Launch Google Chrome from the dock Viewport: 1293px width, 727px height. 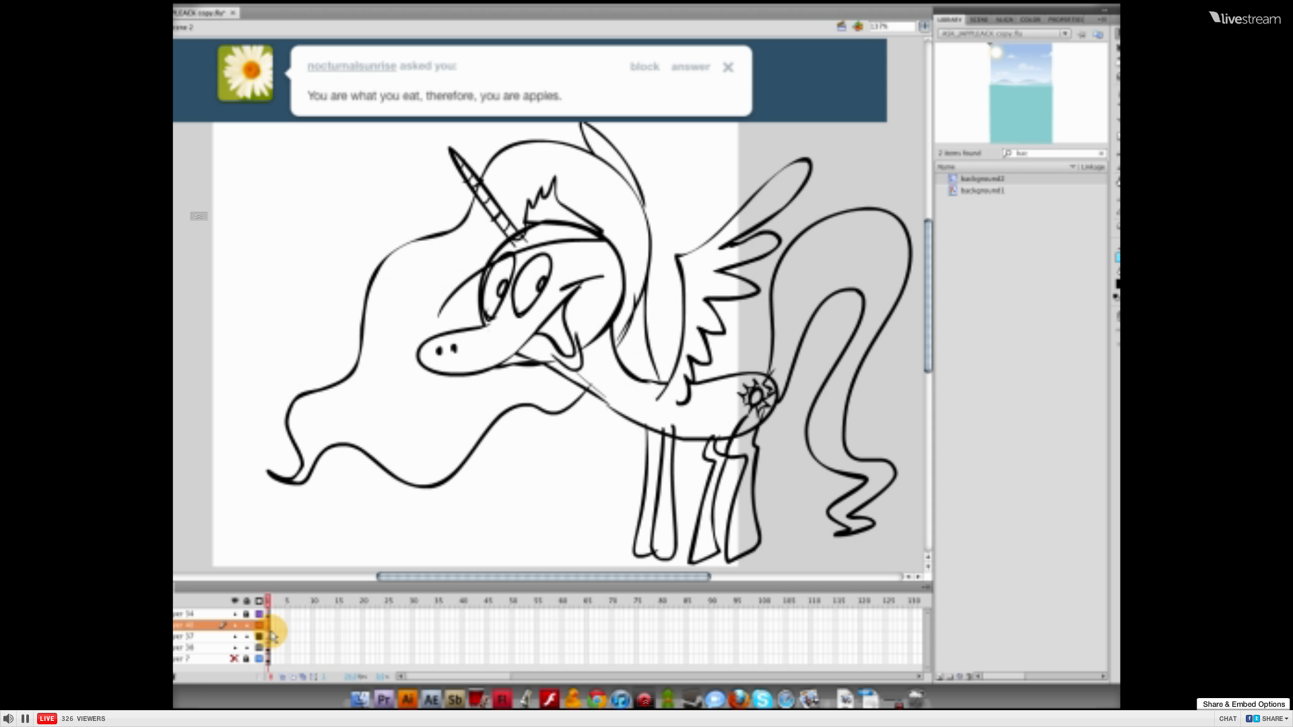[x=597, y=700]
